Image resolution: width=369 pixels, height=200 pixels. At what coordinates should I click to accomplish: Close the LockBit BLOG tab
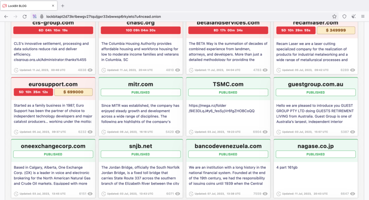(53, 6)
